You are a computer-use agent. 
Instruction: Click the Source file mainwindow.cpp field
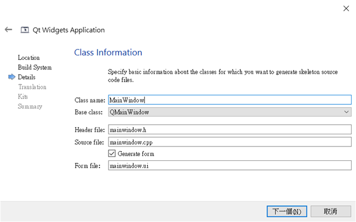[x=230, y=142]
